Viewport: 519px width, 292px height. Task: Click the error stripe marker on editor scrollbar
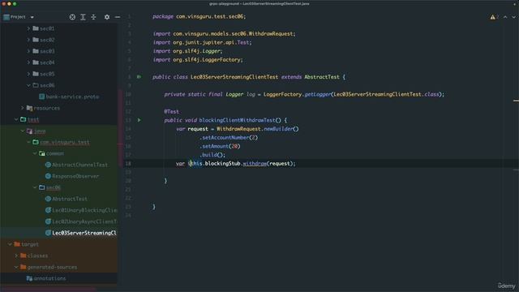(516, 101)
